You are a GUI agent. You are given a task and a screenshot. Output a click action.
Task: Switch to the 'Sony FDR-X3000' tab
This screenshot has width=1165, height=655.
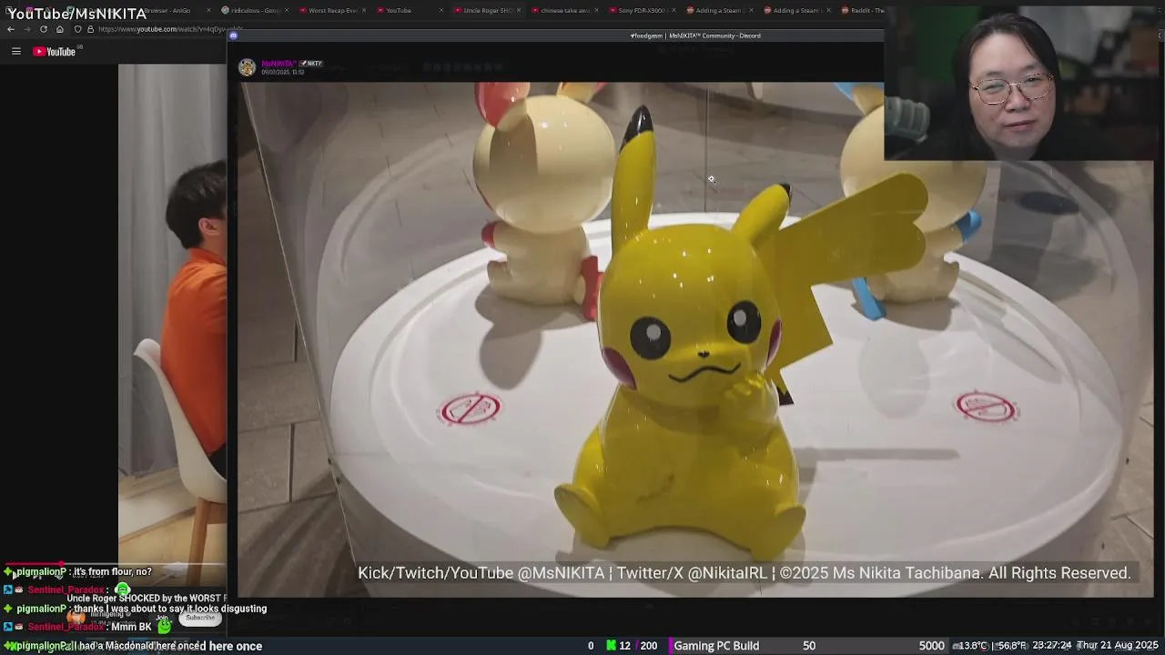pos(642,10)
